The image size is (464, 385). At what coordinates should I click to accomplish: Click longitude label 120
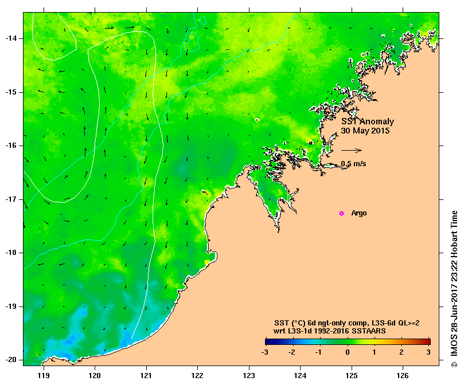pos(95,375)
